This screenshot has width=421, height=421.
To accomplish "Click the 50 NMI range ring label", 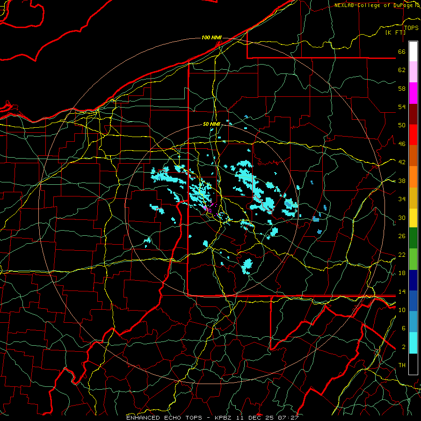I will click(x=211, y=124).
